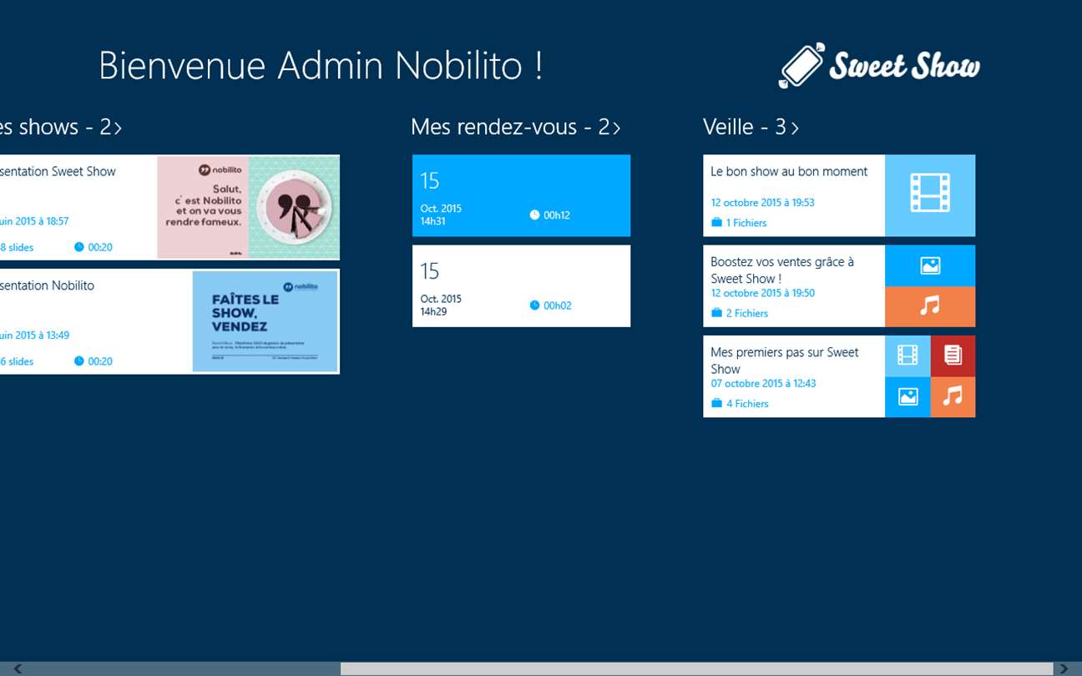Click briefcase icon beside 1 Fichiers
The height and width of the screenshot is (676, 1082).
coord(716,223)
